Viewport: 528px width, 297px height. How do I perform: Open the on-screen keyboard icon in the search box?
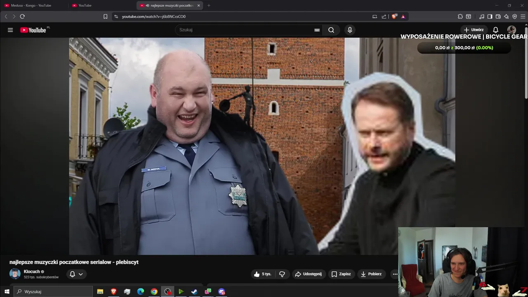coord(317,30)
